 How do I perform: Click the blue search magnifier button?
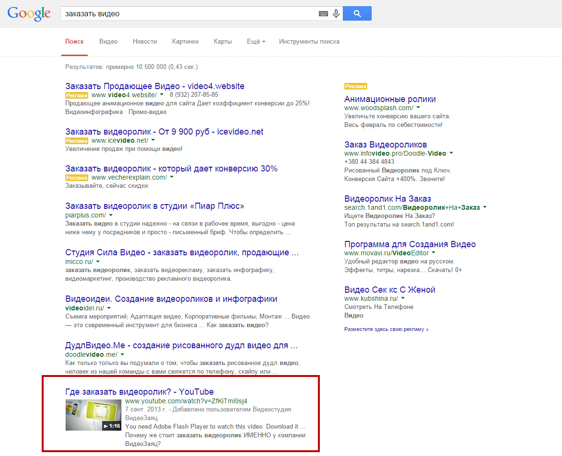(x=357, y=13)
